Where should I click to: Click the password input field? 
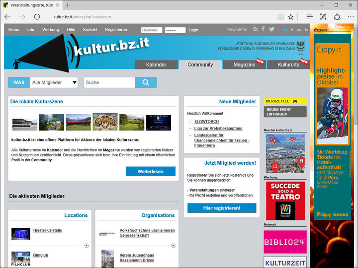pos(175,30)
